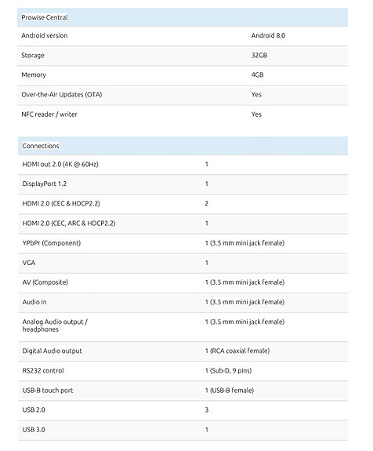Viewport: 373px width, 451px height.
Task: Select the HDMI 2.0 (CEC & HDCP2.2) label
Action: pos(61,204)
